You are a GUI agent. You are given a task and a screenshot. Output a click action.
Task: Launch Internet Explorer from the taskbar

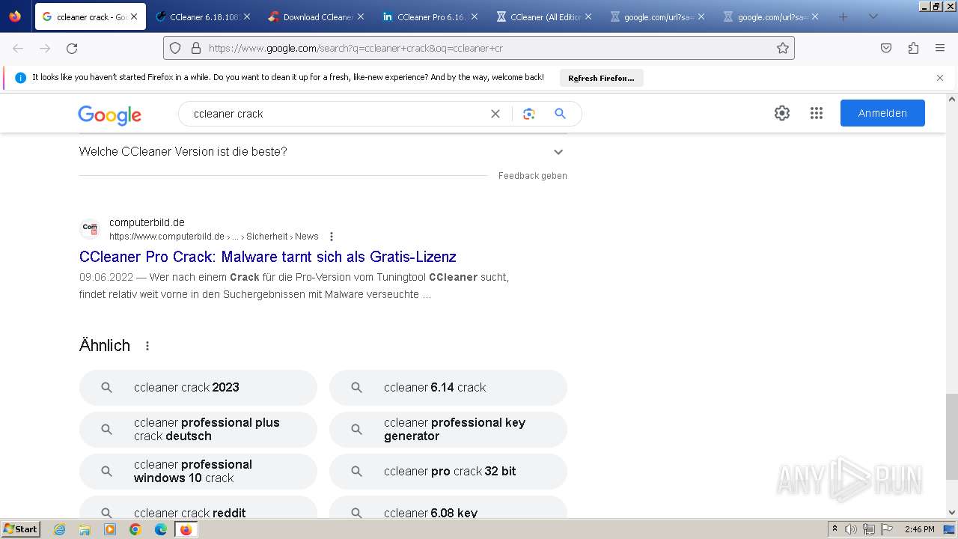[60, 529]
